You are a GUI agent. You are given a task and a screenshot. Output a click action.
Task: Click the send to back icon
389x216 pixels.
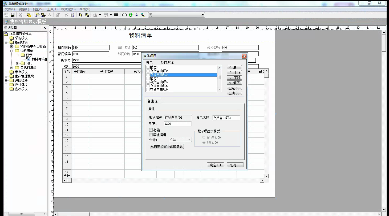pos(87,15)
